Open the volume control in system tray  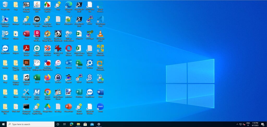click(x=244, y=124)
